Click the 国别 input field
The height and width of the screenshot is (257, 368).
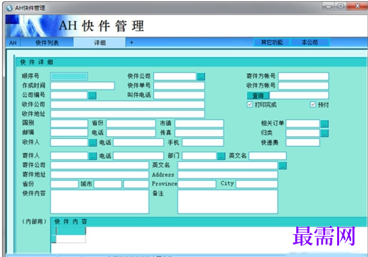coord(69,123)
